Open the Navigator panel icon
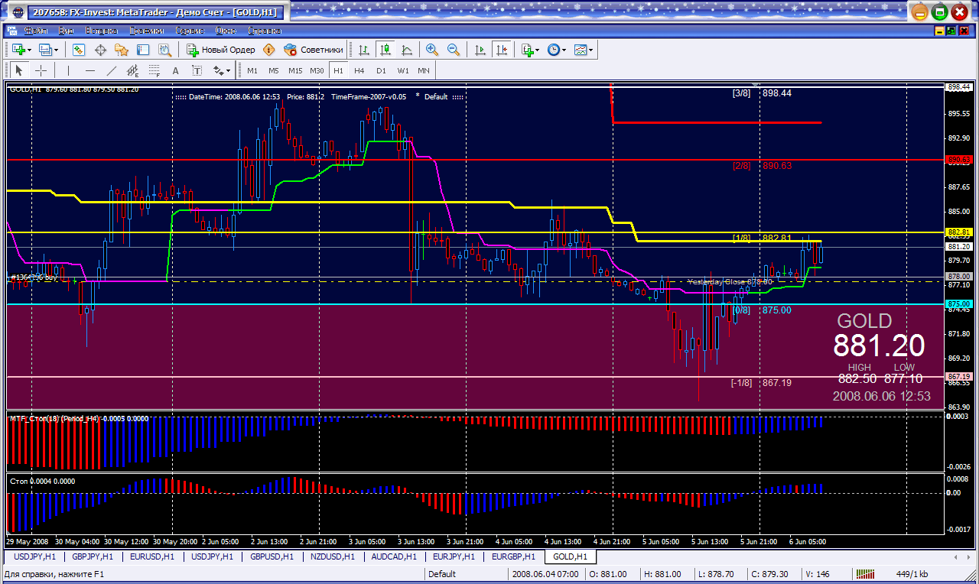The image size is (979, 584). [x=121, y=50]
